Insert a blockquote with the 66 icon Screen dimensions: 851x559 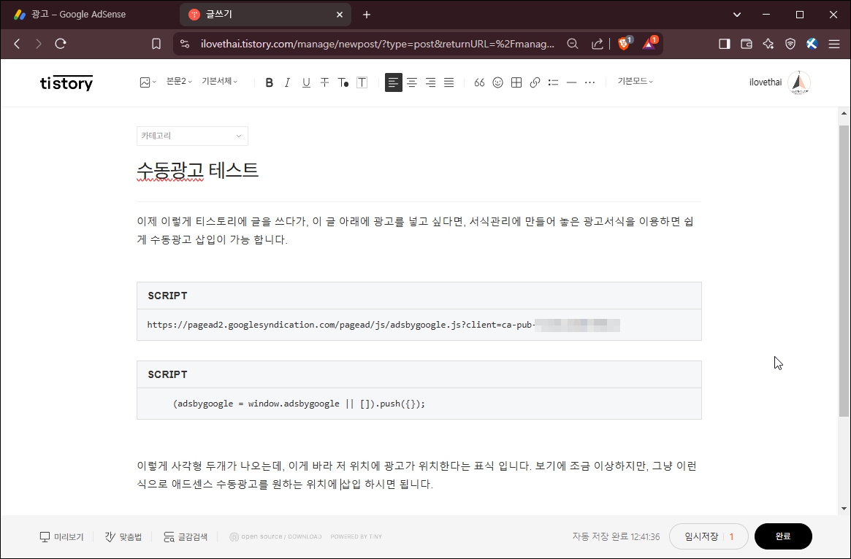(x=479, y=82)
